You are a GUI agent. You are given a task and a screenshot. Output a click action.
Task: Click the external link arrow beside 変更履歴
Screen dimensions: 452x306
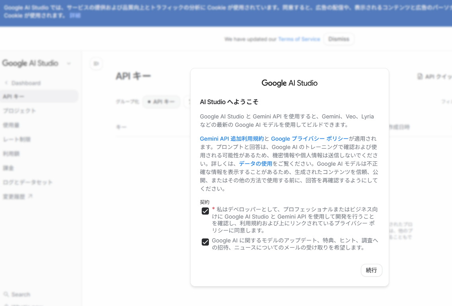(x=30, y=196)
